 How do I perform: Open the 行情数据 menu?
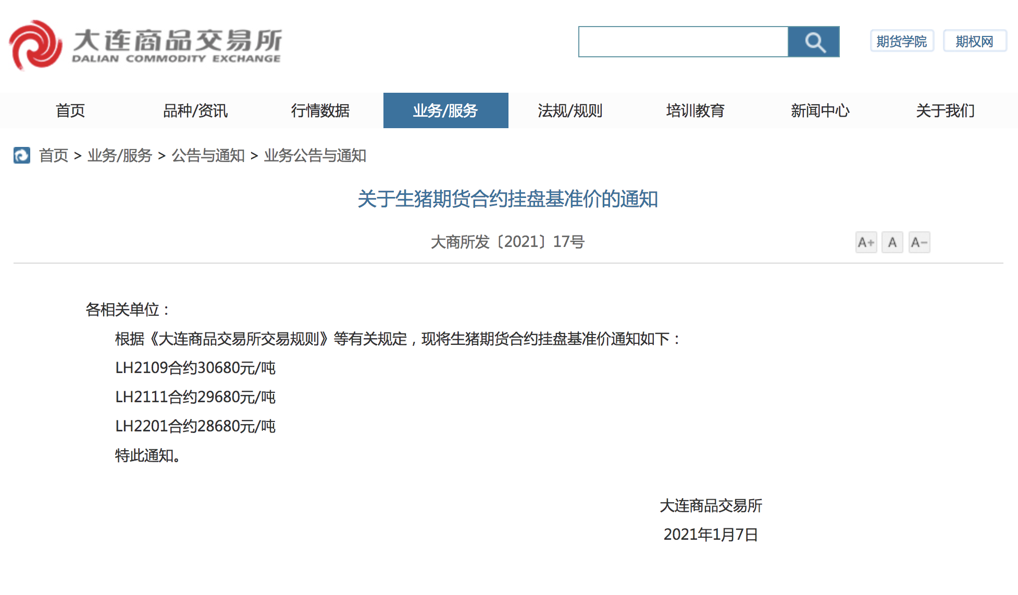pos(320,110)
